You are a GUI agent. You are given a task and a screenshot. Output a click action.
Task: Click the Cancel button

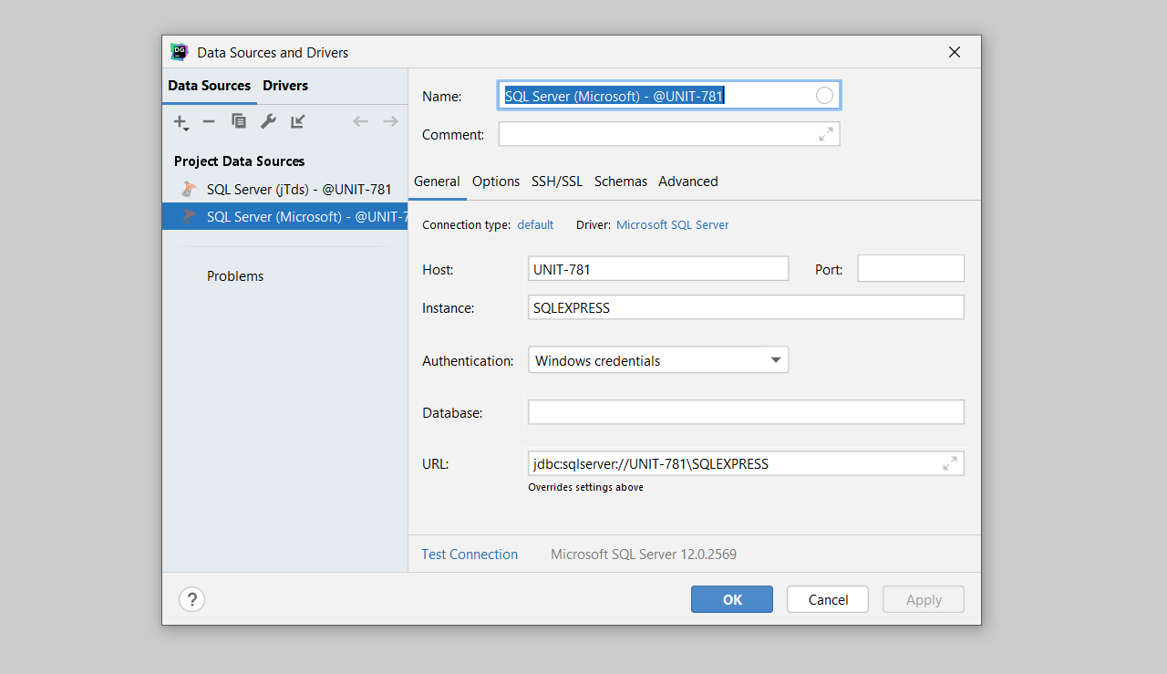(x=828, y=599)
